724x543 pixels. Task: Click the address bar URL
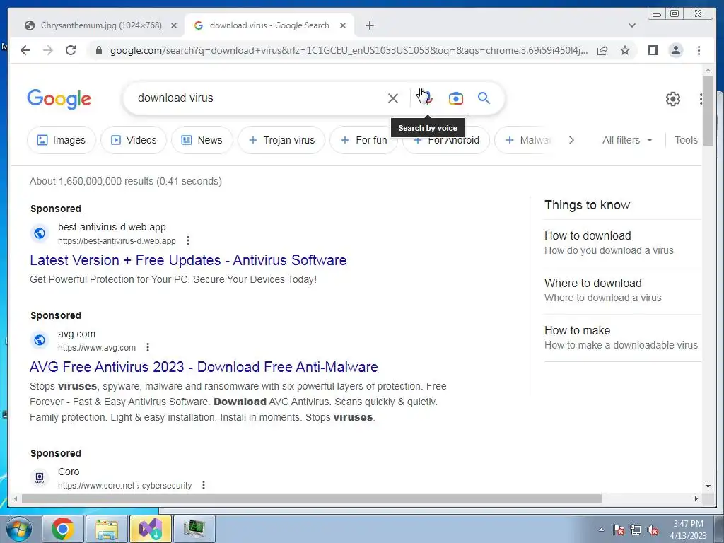349,50
